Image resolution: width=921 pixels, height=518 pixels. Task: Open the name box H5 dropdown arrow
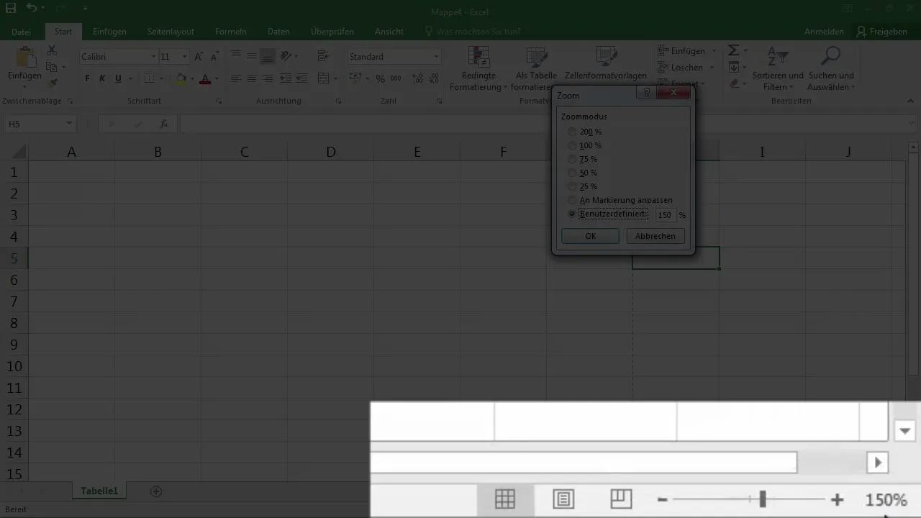[69, 124]
